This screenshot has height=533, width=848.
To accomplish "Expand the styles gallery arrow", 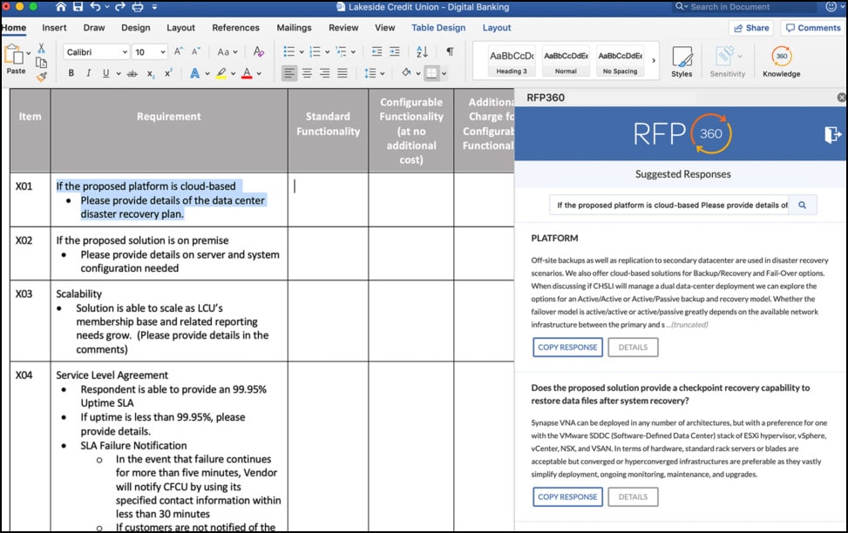I will 654,61.
